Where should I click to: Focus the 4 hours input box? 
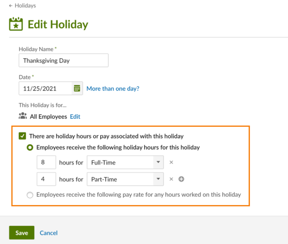46,179
